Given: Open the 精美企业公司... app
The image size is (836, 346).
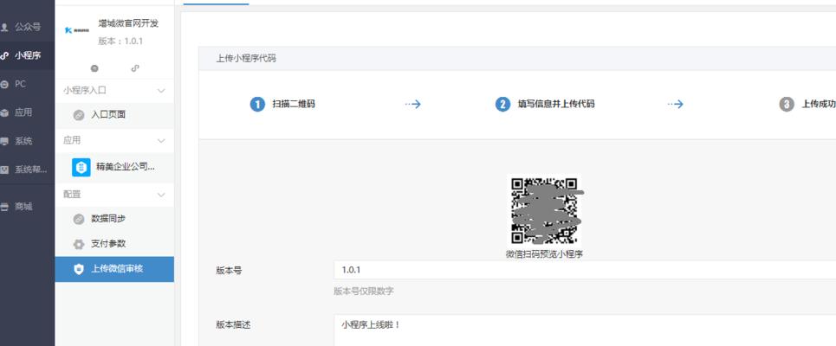Looking at the screenshot, I should click(x=114, y=167).
